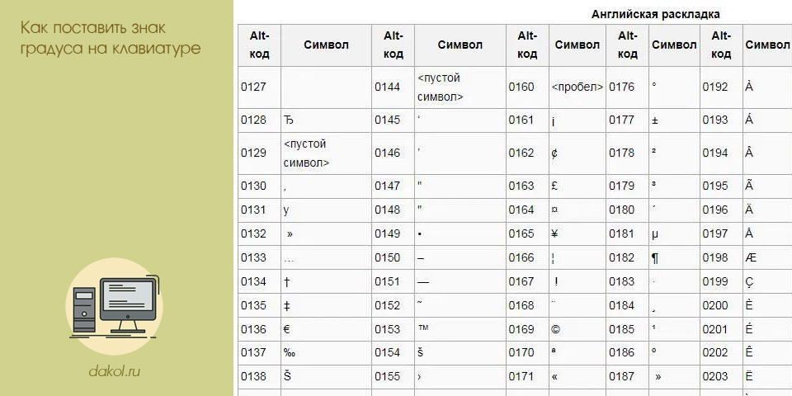
Task: Select the Æ character beside 0198
Action: (751, 257)
